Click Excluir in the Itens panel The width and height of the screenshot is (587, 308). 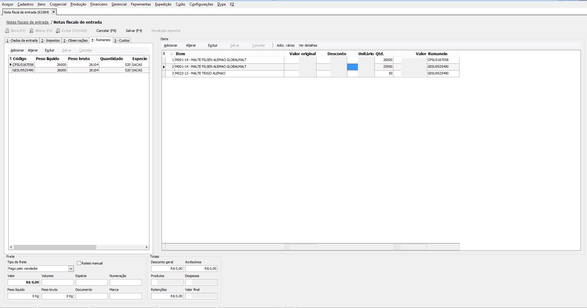tap(213, 45)
